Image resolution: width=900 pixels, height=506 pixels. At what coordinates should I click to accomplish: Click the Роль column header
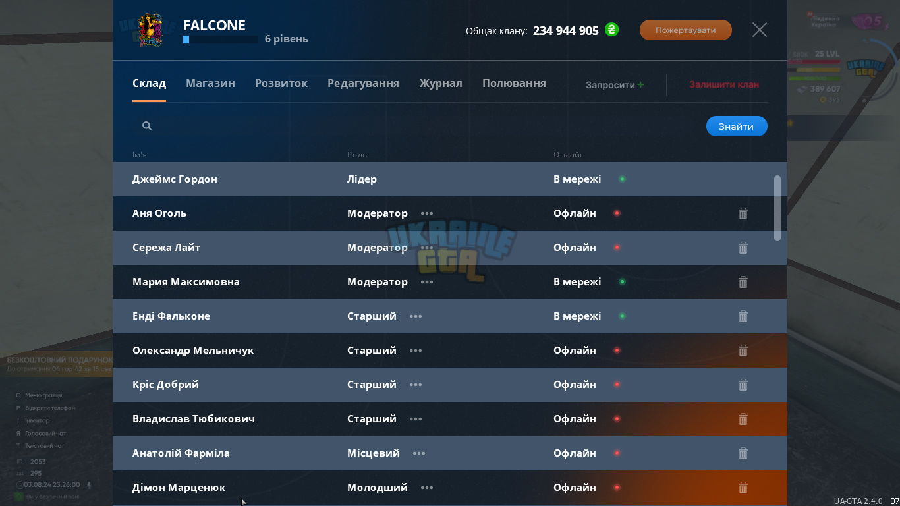pyautogui.click(x=357, y=155)
